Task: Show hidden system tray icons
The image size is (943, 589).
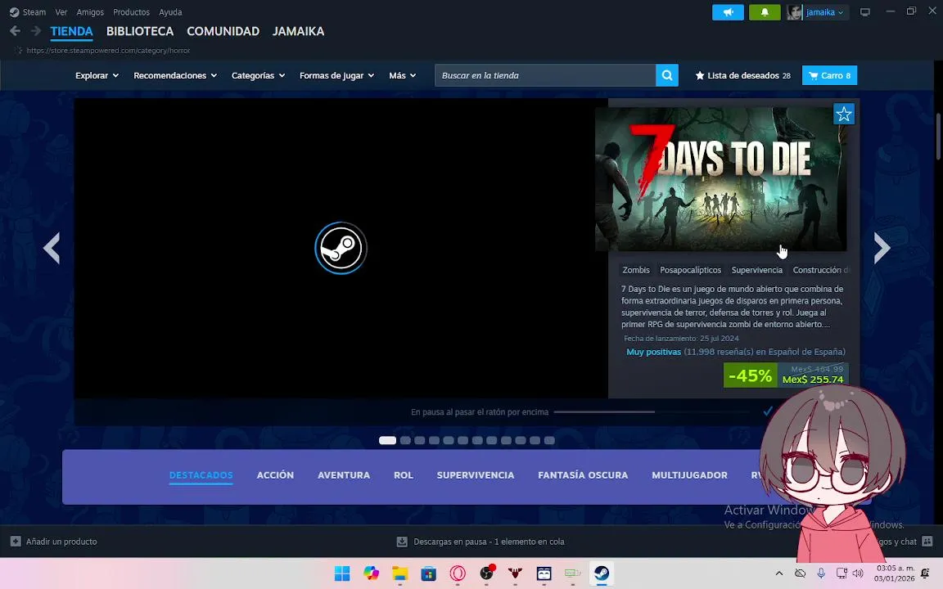Action: pos(778,573)
